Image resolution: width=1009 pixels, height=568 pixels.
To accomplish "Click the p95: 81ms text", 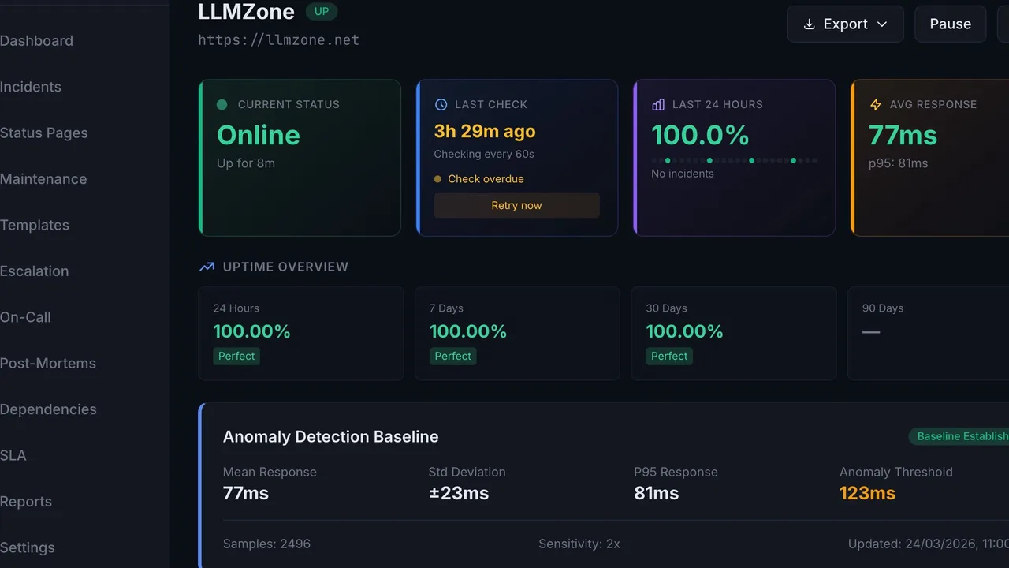I will point(898,163).
